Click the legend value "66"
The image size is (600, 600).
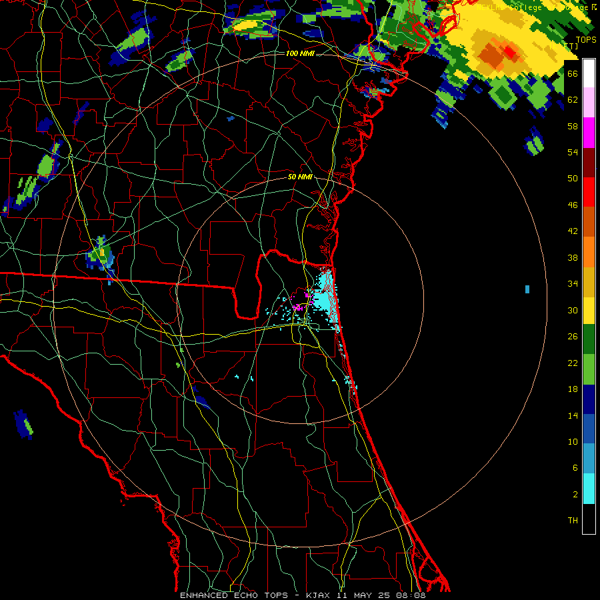coord(573,73)
